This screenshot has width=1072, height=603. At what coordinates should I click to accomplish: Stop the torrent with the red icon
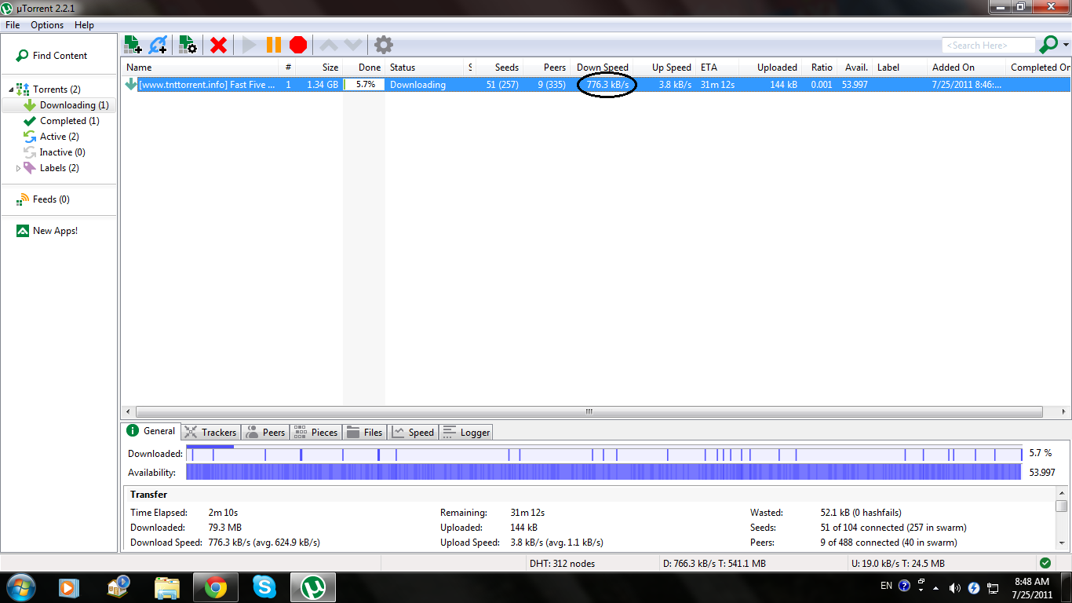298,45
